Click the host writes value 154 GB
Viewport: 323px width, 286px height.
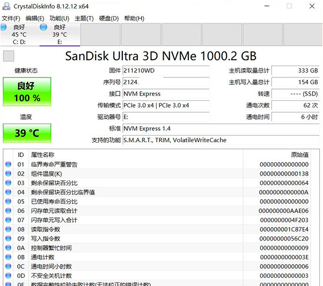click(x=296, y=82)
